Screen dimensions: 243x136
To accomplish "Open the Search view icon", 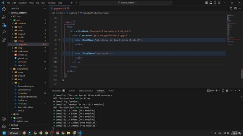I will click(4, 32).
